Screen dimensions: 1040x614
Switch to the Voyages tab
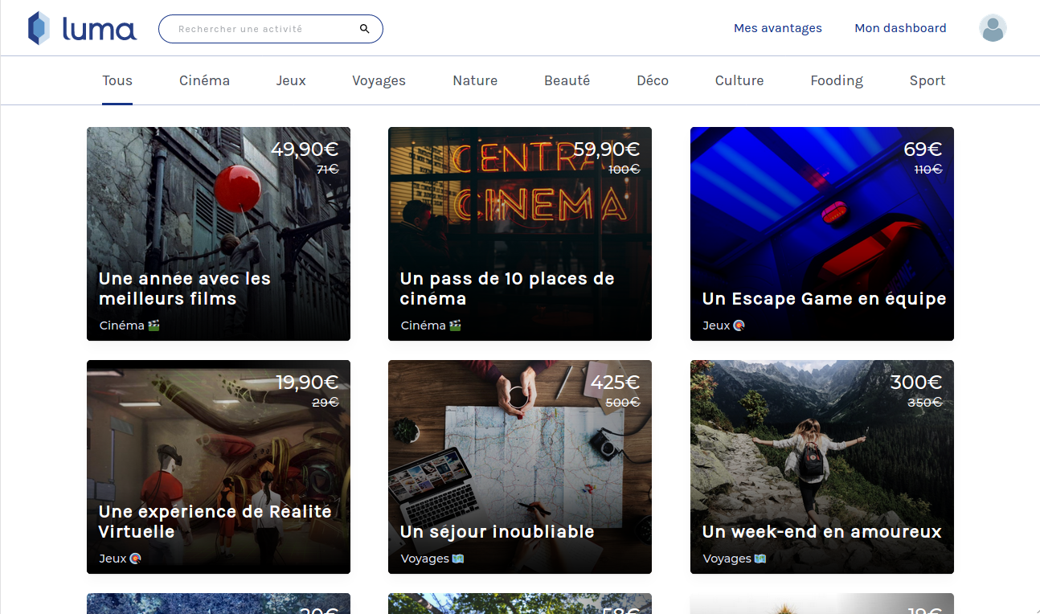379,80
